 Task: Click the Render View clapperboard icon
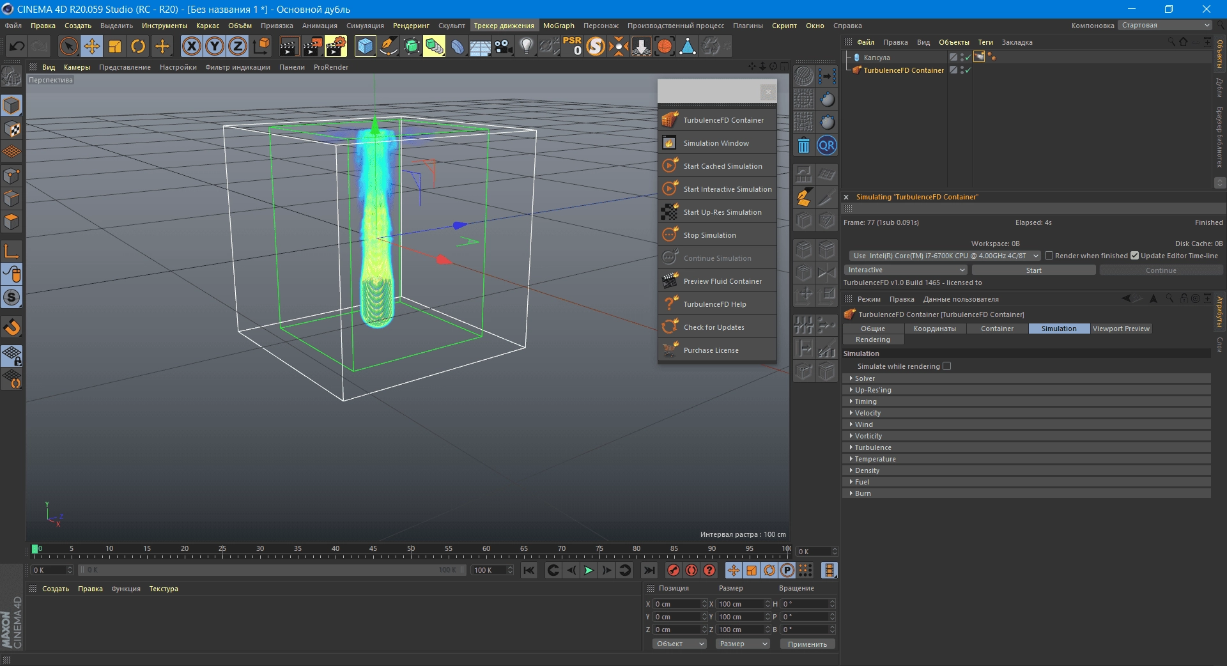[289, 46]
